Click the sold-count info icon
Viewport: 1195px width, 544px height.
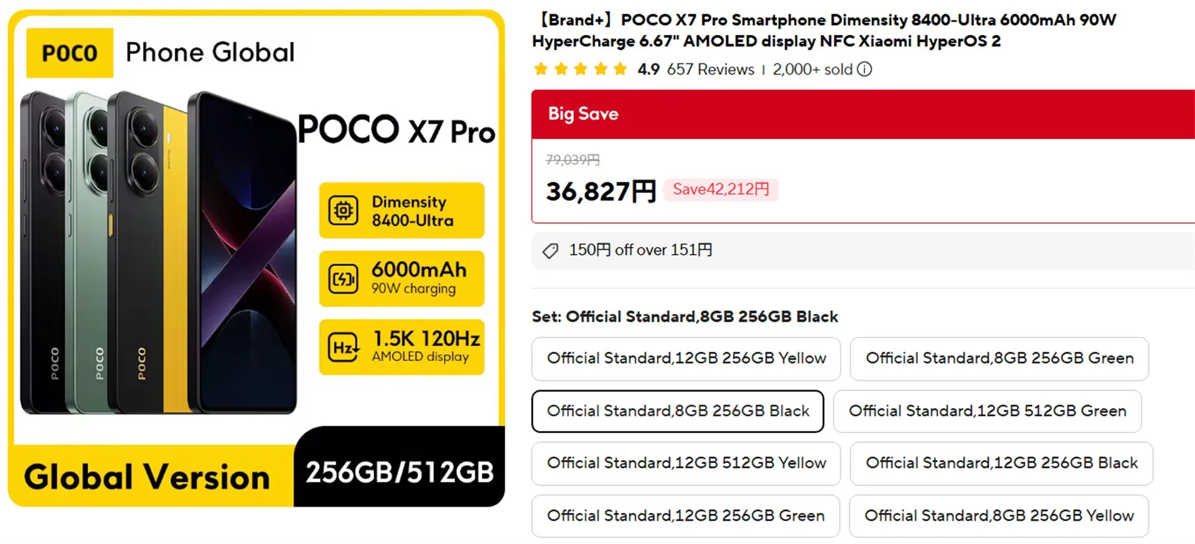(865, 69)
